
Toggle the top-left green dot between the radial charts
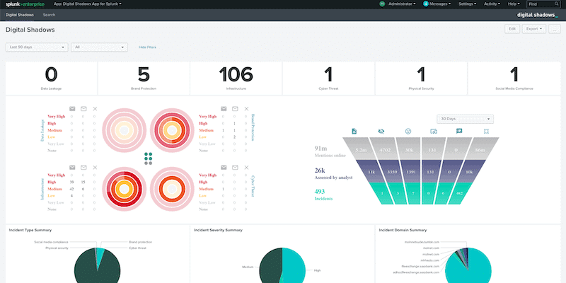146,154
